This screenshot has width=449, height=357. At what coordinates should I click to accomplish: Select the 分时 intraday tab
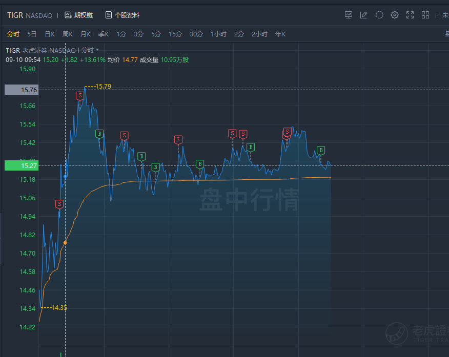pos(13,34)
